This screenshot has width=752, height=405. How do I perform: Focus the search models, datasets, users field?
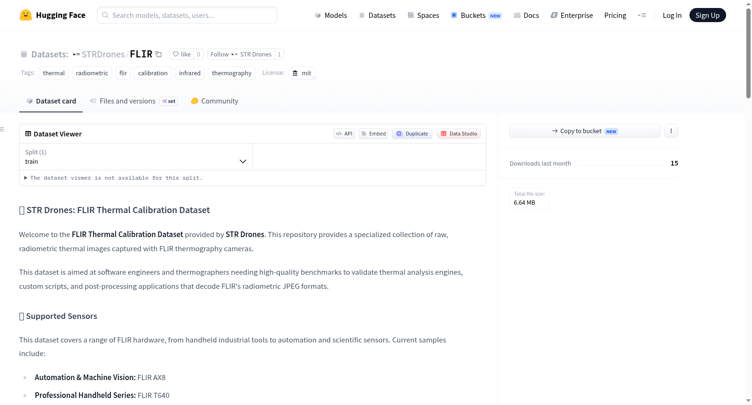(x=187, y=15)
